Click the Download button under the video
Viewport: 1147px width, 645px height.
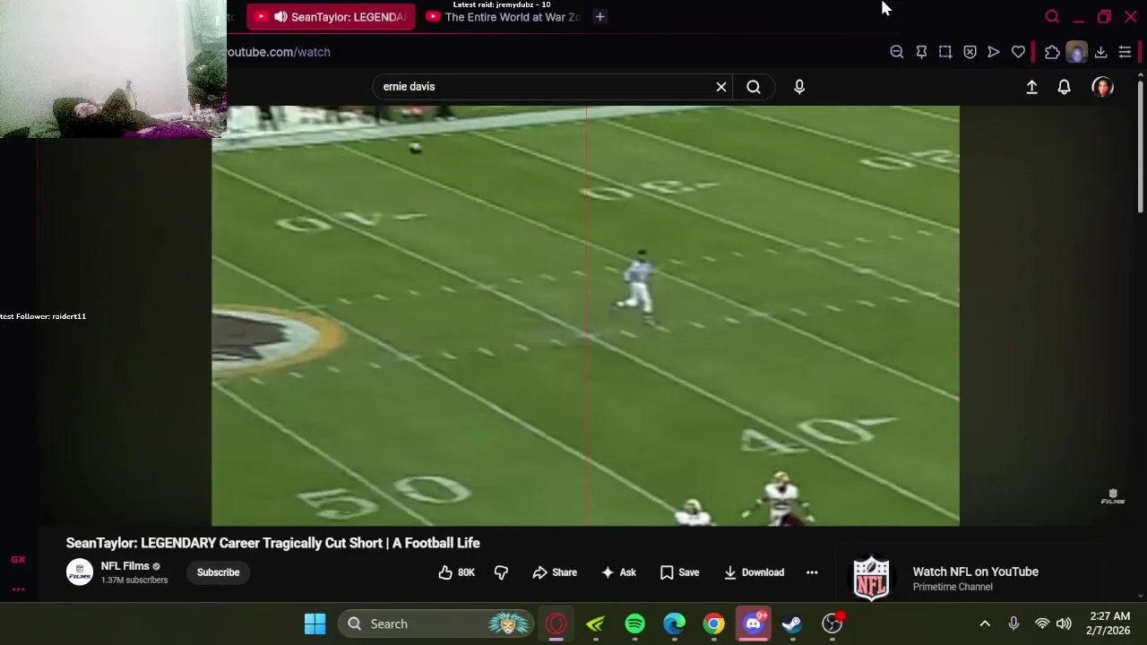click(754, 572)
